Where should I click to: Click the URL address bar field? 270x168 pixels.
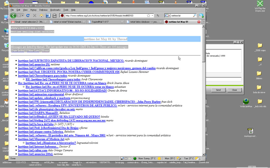tap(105, 15)
